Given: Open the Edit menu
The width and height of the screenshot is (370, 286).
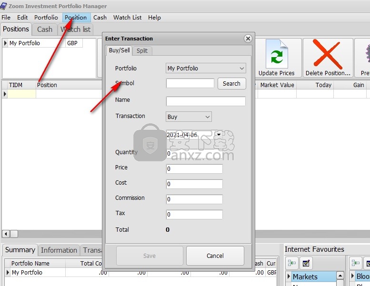Looking at the screenshot, I should pyautogui.click(x=22, y=18).
